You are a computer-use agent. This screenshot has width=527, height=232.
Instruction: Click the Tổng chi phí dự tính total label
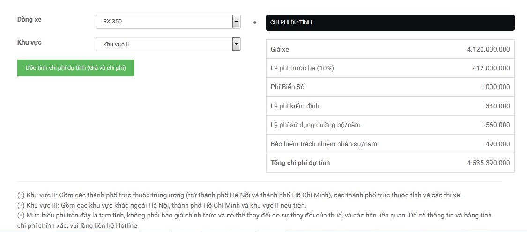click(x=300, y=163)
